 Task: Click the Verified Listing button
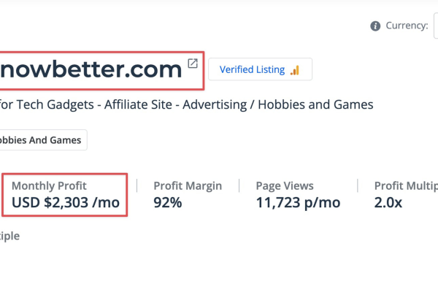tap(260, 69)
